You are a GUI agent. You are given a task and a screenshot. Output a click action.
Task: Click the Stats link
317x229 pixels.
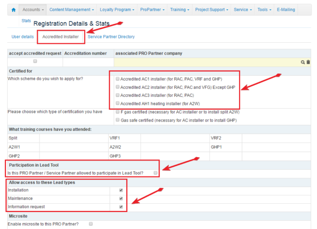(x=26, y=21)
